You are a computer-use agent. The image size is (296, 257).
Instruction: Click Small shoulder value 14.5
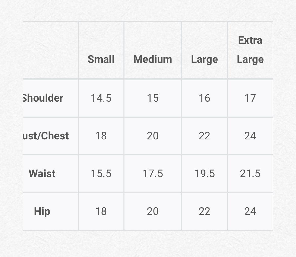tap(101, 98)
